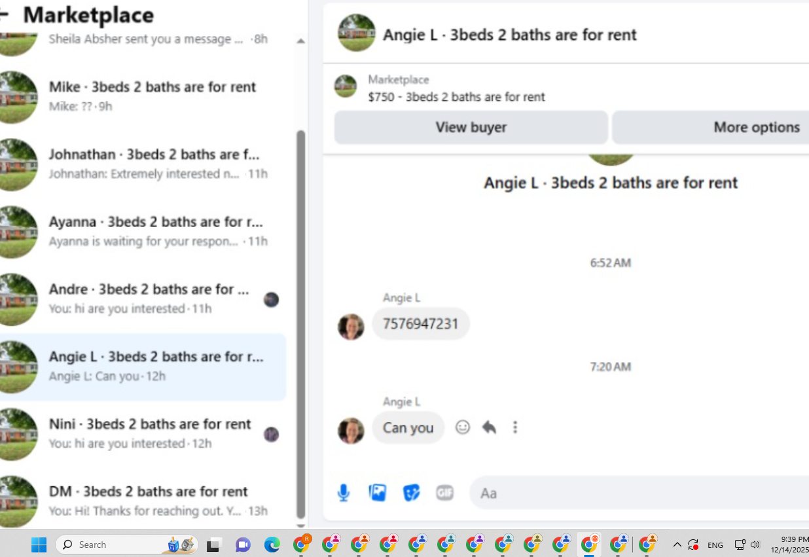809x557 pixels.
Task: Open Johnathan's conversation in the chat list
Action: coord(143,164)
